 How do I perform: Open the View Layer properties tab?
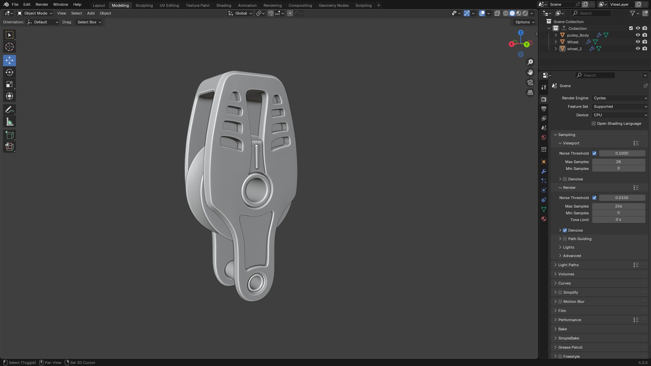[544, 118]
